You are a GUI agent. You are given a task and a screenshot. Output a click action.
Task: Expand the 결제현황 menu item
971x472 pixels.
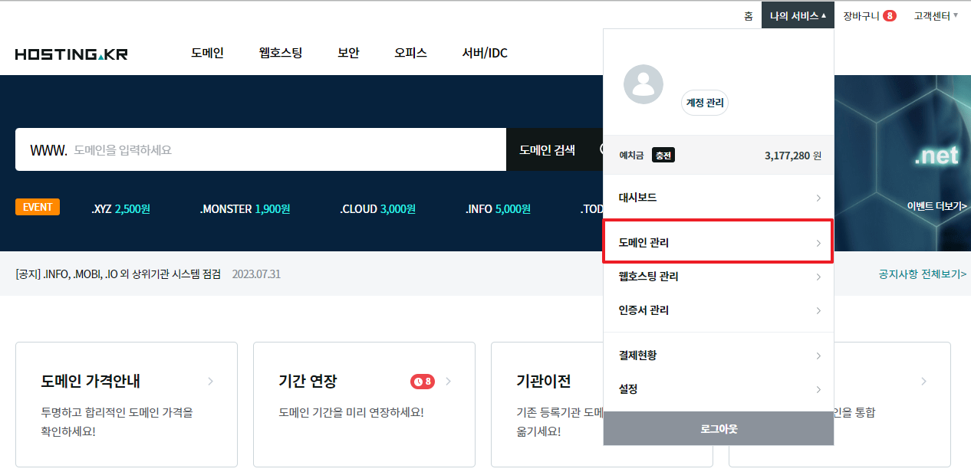[718, 356]
